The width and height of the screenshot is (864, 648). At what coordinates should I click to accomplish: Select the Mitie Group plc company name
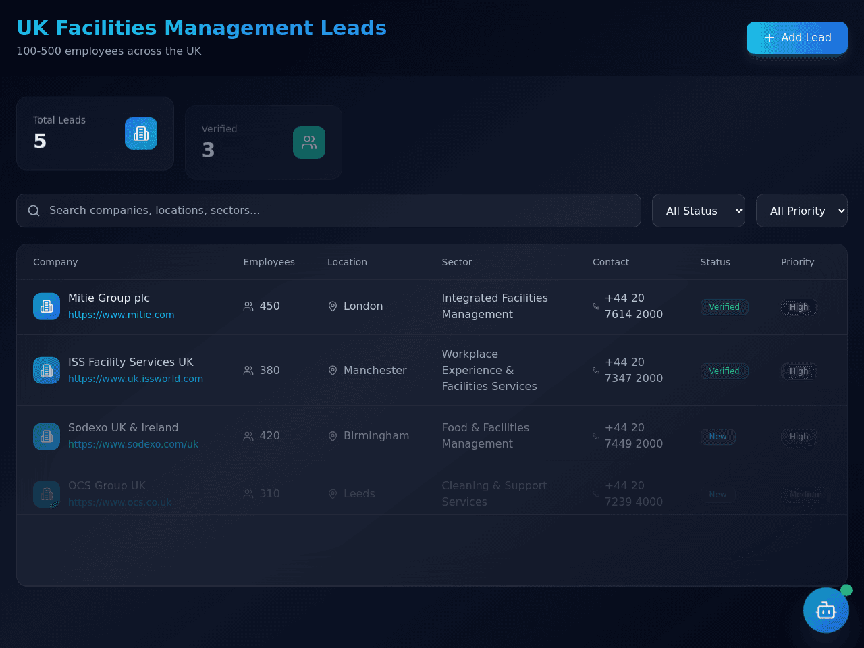[109, 298]
